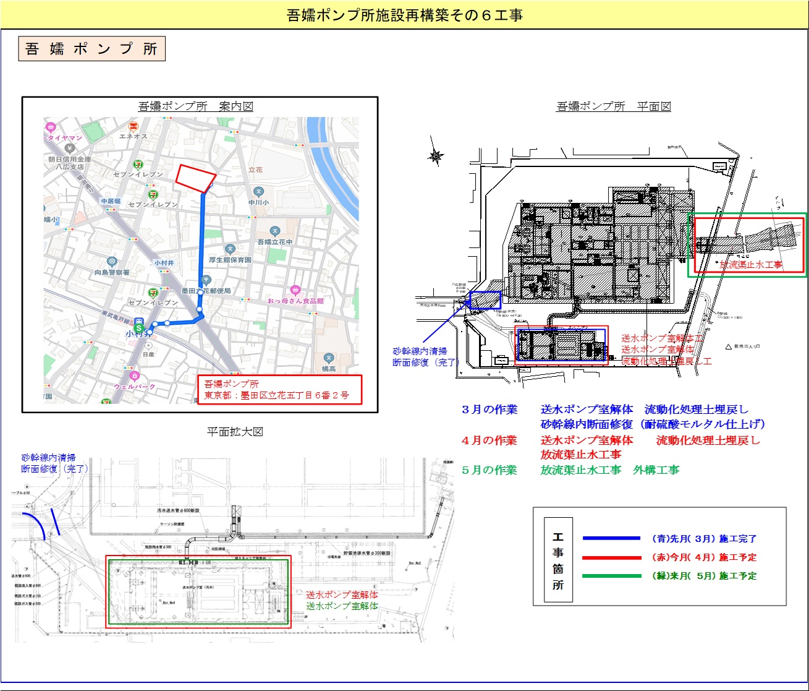This screenshot has height=691, width=809.
Task: Click the legend text (赤)今月(4月)施工予定
Action: [x=704, y=557]
